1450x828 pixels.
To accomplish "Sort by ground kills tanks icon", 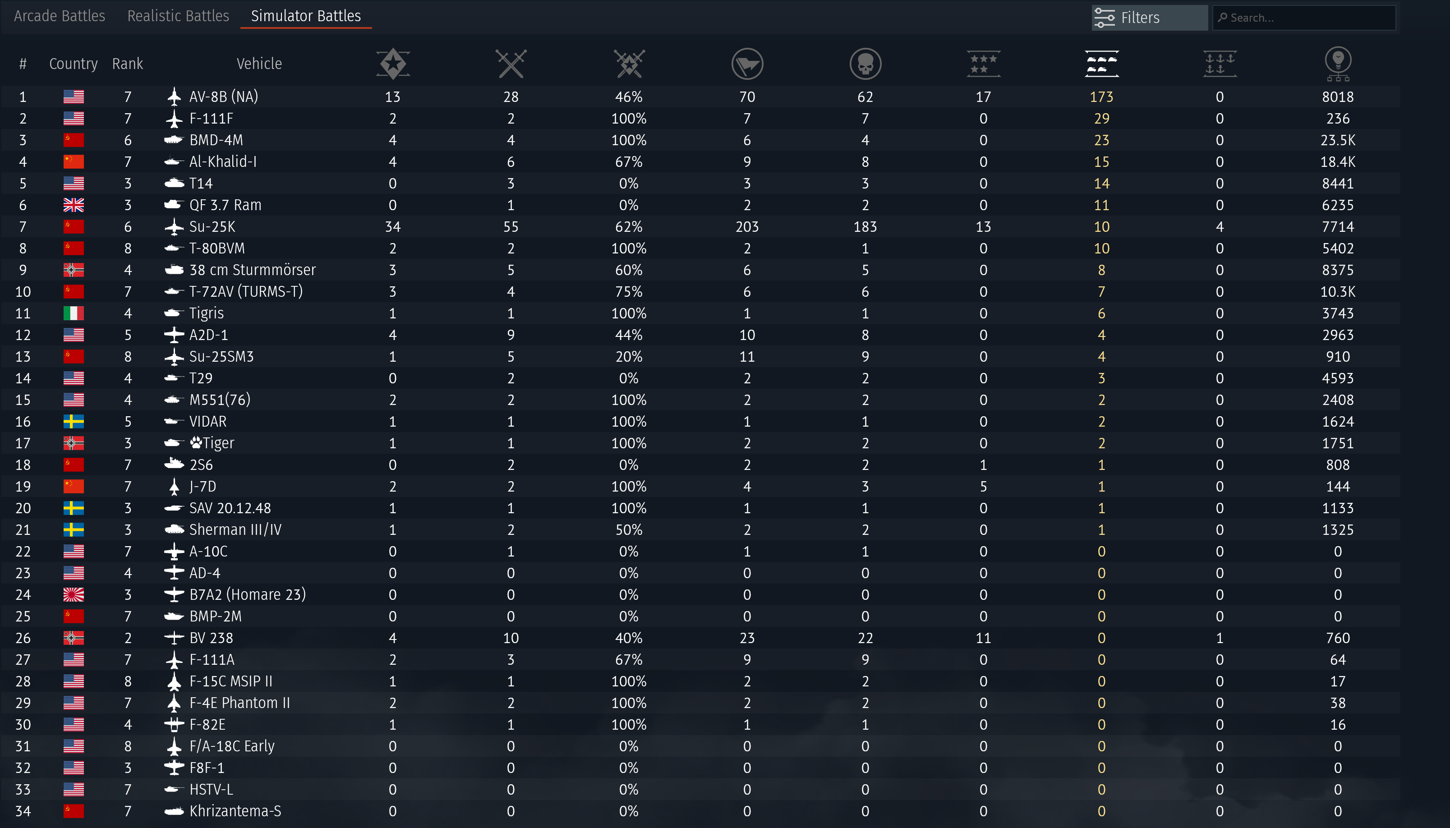I will [1101, 64].
